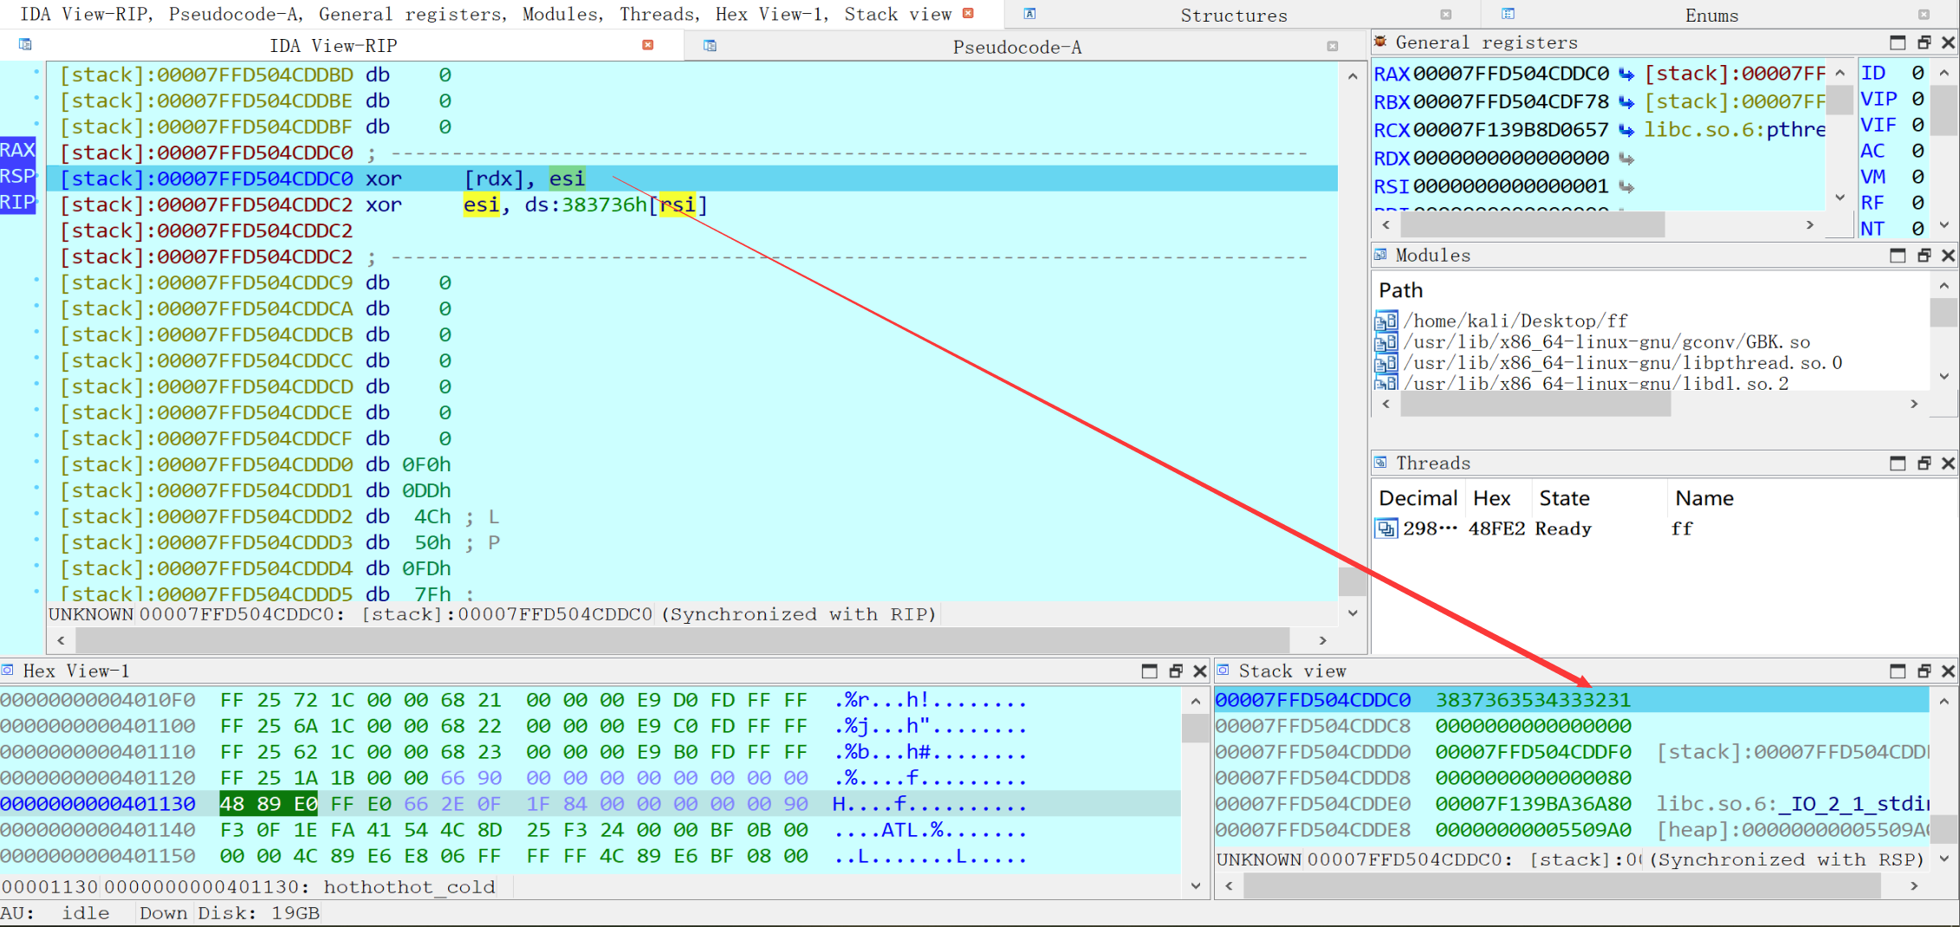Click the Hex View-1 panel icon
Image resolution: width=1960 pixels, height=927 pixels.
8,671
